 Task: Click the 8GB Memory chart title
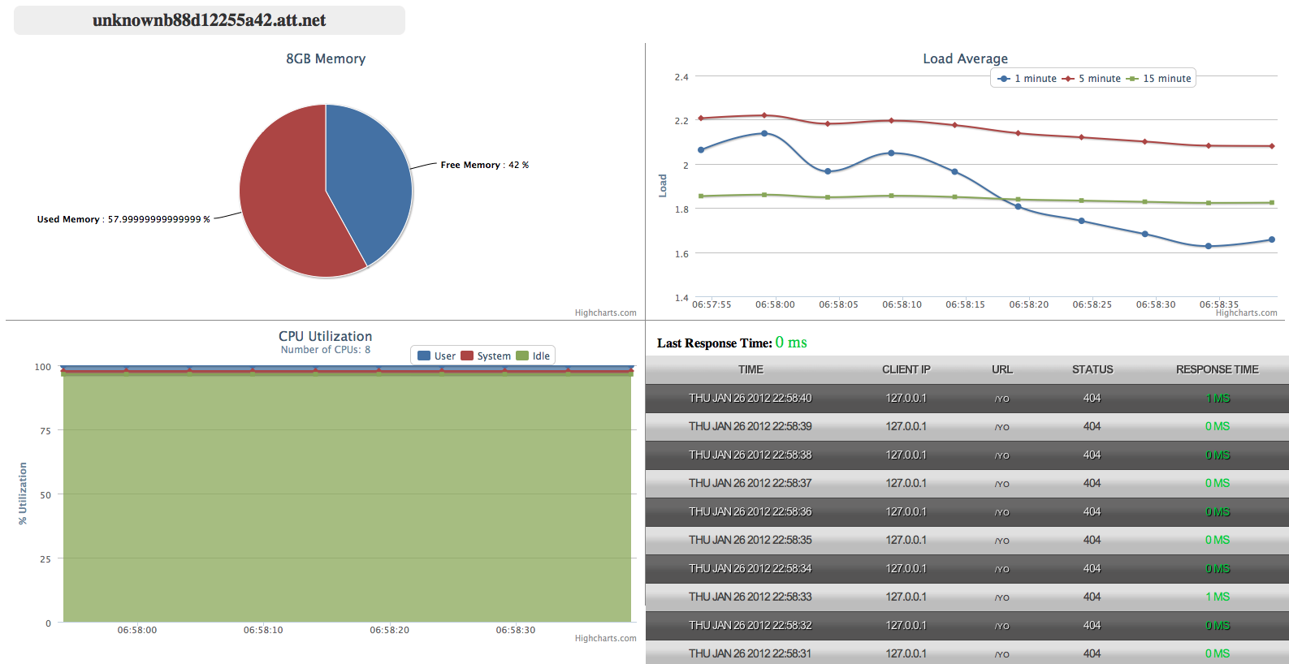click(x=326, y=58)
